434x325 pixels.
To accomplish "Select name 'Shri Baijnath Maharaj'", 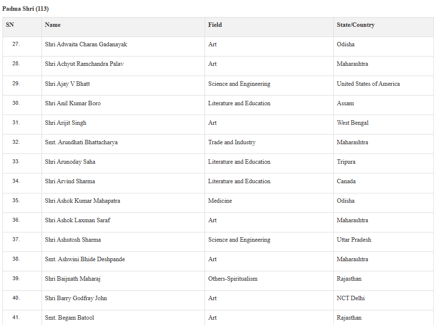I will 73,279.
